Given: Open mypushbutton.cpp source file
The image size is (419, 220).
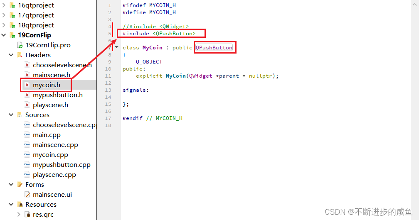Looking at the screenshot, I should (x=62, y=165).
